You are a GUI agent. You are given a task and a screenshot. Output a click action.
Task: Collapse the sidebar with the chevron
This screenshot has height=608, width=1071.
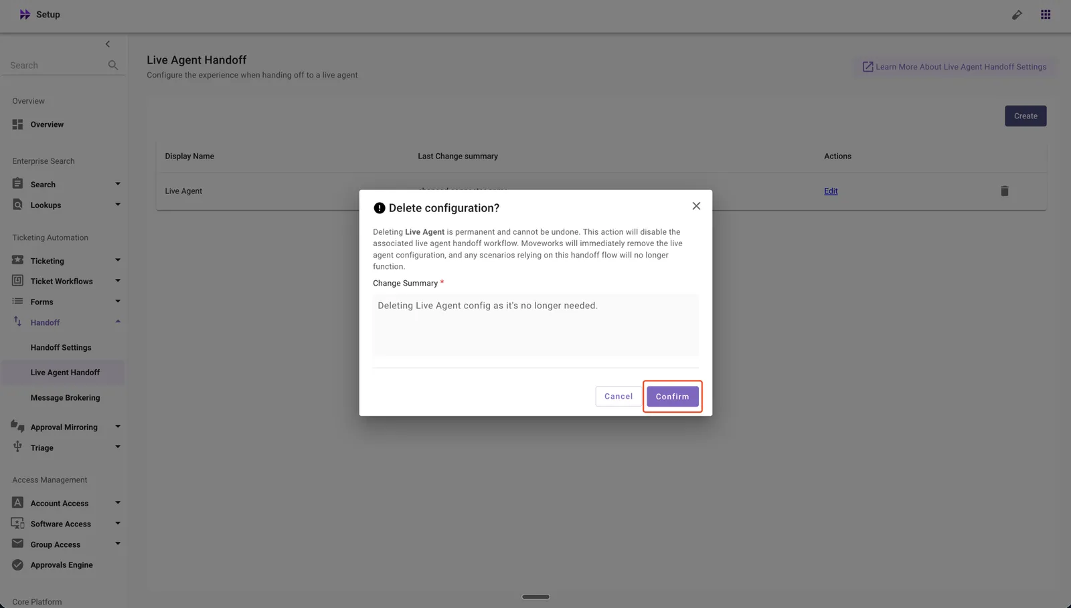click(x=108, y=44)
